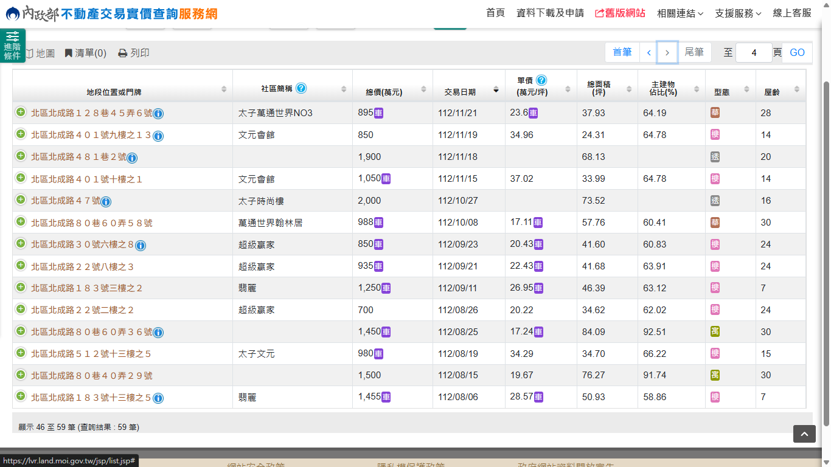Click info icon beside 北區北成路30號六樓之8
This screenshot has height=467, width=831.
141,245
